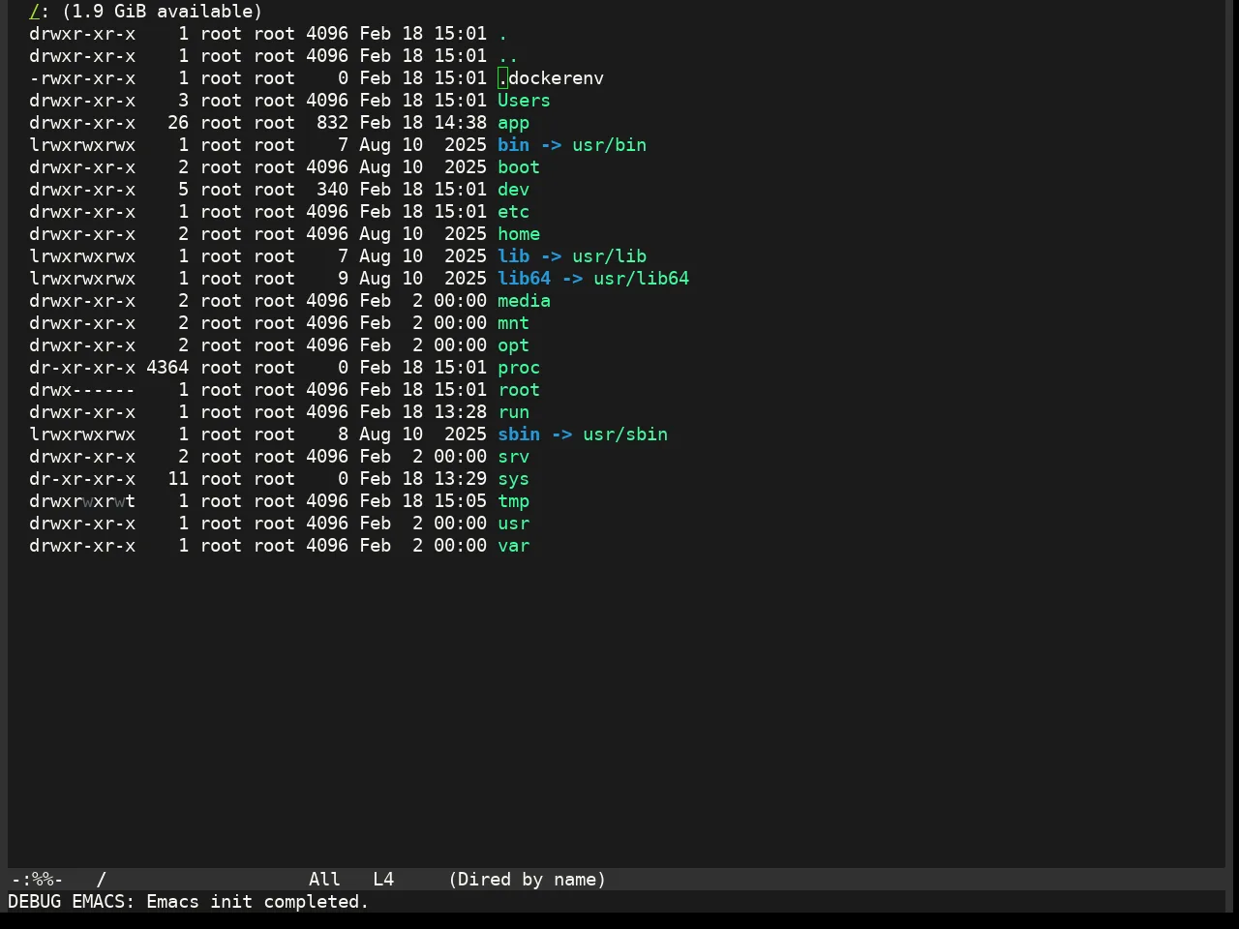Click the echo area debug message

pos(189,902)
